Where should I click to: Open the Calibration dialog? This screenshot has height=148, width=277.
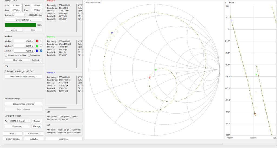pyautogui.click(x=34, y=134)
